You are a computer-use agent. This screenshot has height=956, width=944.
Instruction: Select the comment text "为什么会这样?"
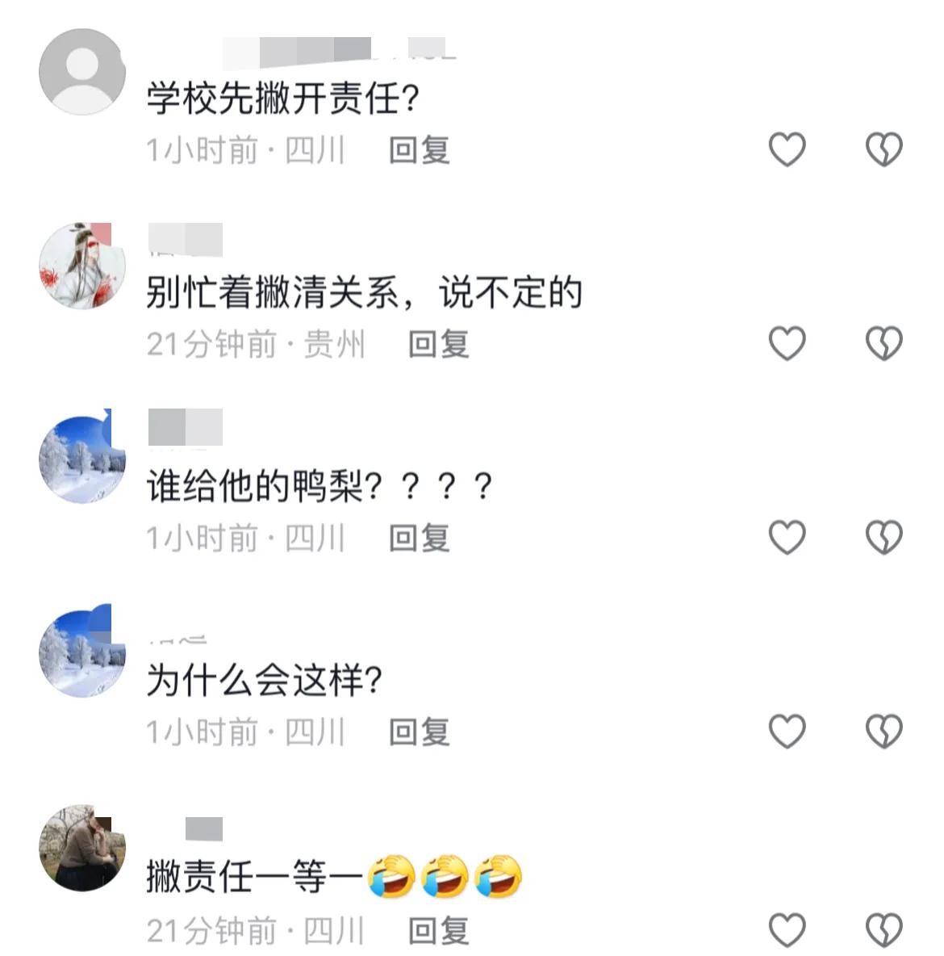point(264,681)
